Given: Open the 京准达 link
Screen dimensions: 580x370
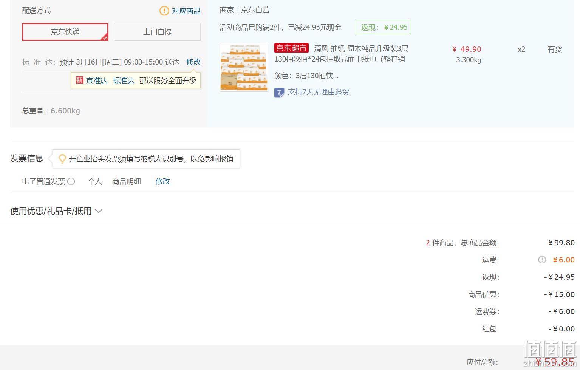Looking at the screenshot, I should pyautogui.click(x=97, y=81).
